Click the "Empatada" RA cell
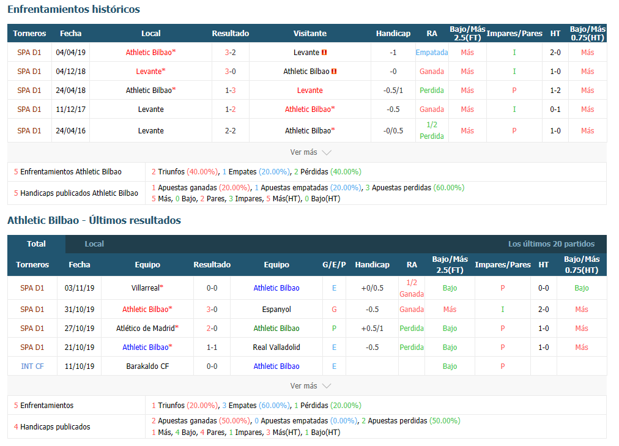 click(x=432, y=53)
